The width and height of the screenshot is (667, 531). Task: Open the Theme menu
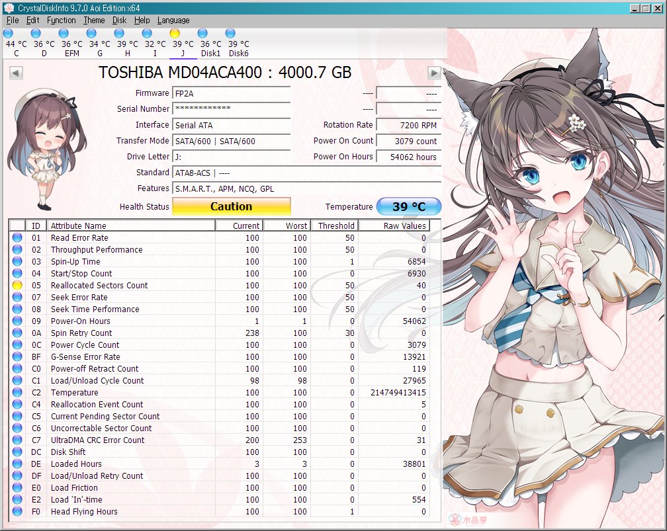coord(94,20)
